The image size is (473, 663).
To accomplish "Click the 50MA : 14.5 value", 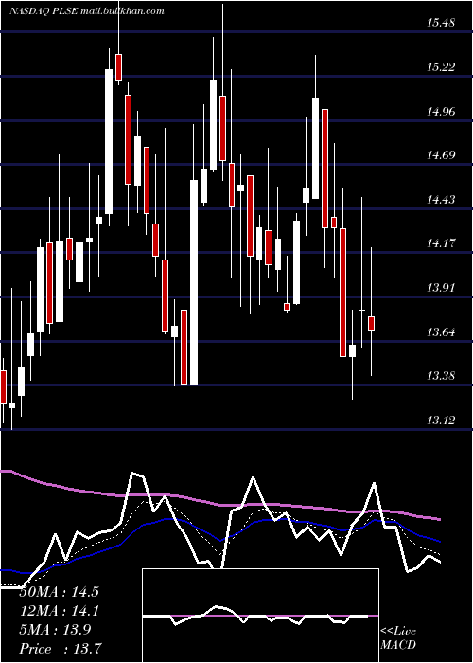I will [59, 592].
